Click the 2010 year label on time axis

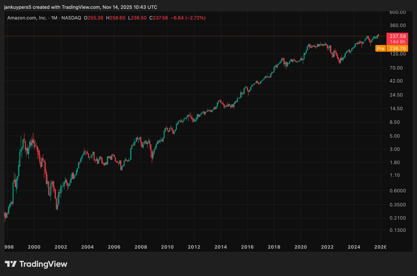pyautogui.click(x=167, y=247)
